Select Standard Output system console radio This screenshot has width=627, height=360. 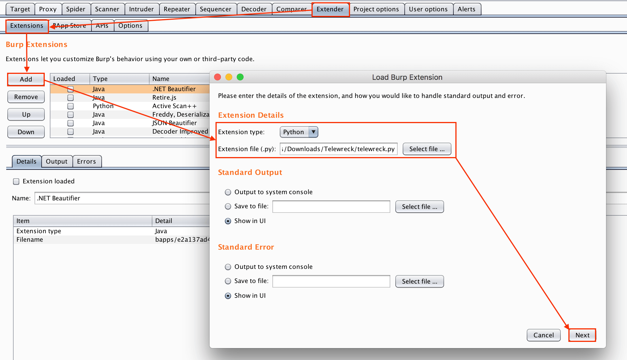coord(228,192)
